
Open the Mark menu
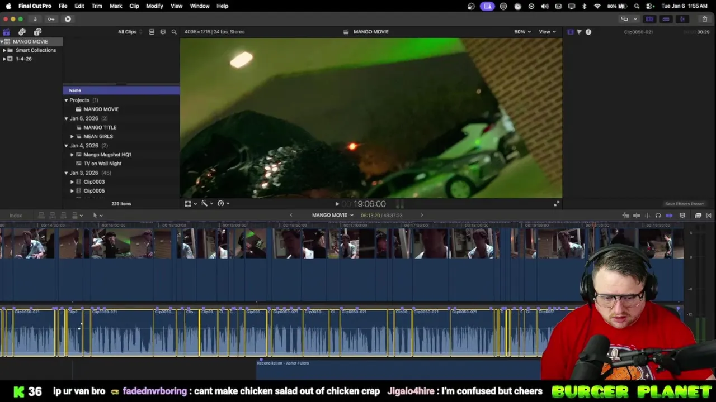pyautogui.click(x=116, y=6)
